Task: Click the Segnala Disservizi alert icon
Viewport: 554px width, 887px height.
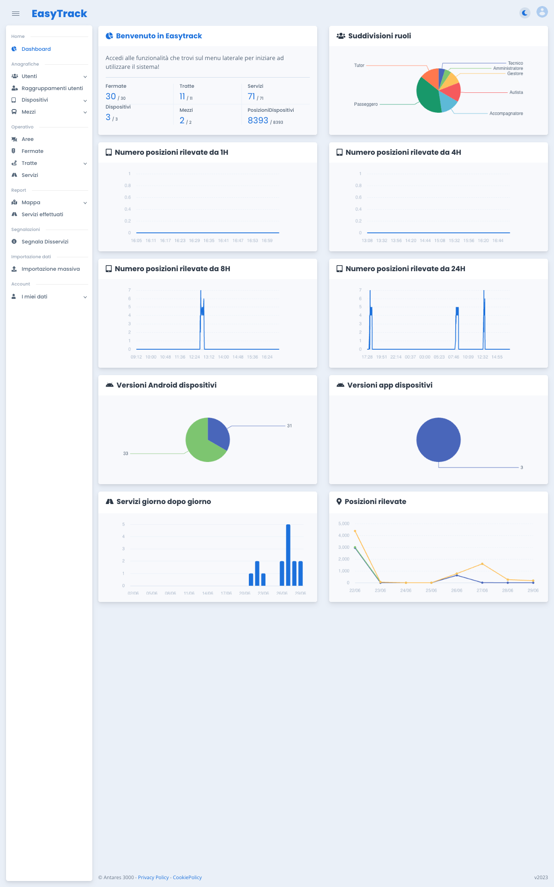Action: pyautogui.click(x=14, y=242)
